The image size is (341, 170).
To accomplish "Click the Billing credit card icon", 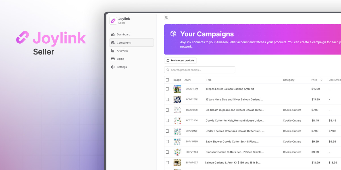I will click(x=113, y=59).
